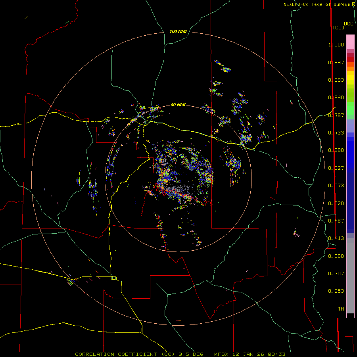Image resolution: width=357 pixels, height=357 pixels.
Task: Click the 0.573 scale value
Action: click(x=336, y=186)
